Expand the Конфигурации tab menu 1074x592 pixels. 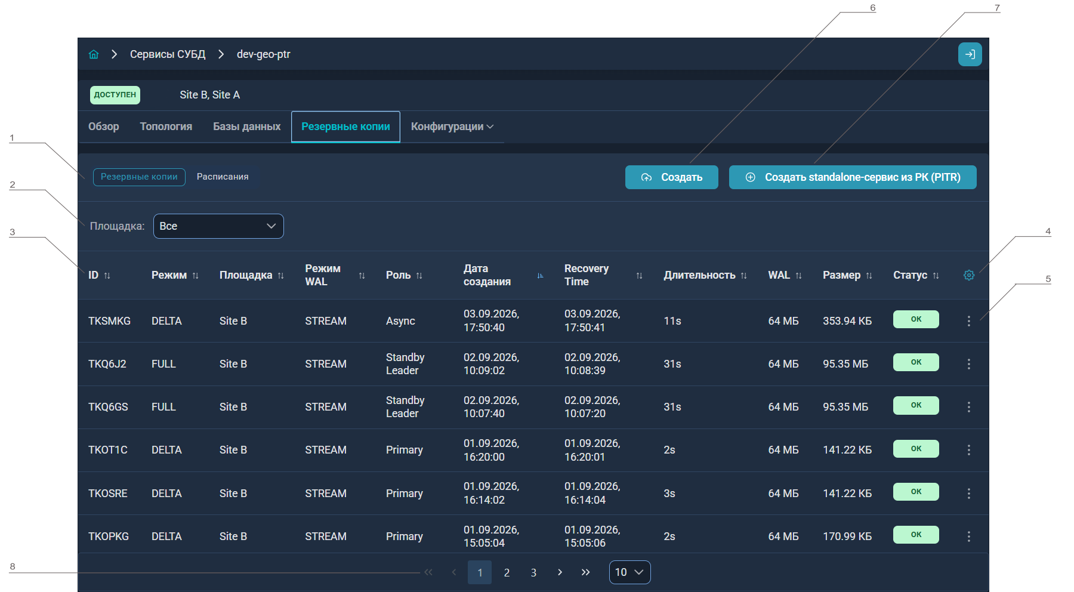[452, 127]
